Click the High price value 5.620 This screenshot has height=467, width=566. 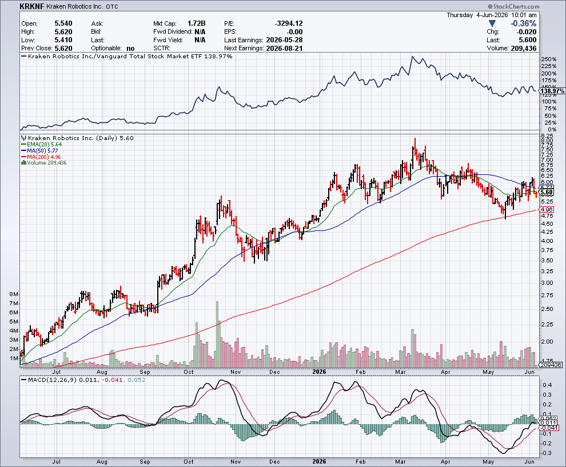click(63, 32)
